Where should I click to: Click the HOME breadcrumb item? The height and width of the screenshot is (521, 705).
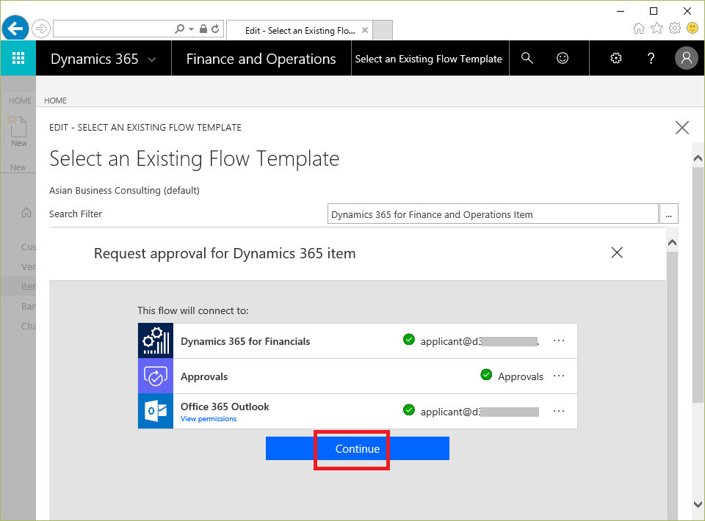[55, 101]
